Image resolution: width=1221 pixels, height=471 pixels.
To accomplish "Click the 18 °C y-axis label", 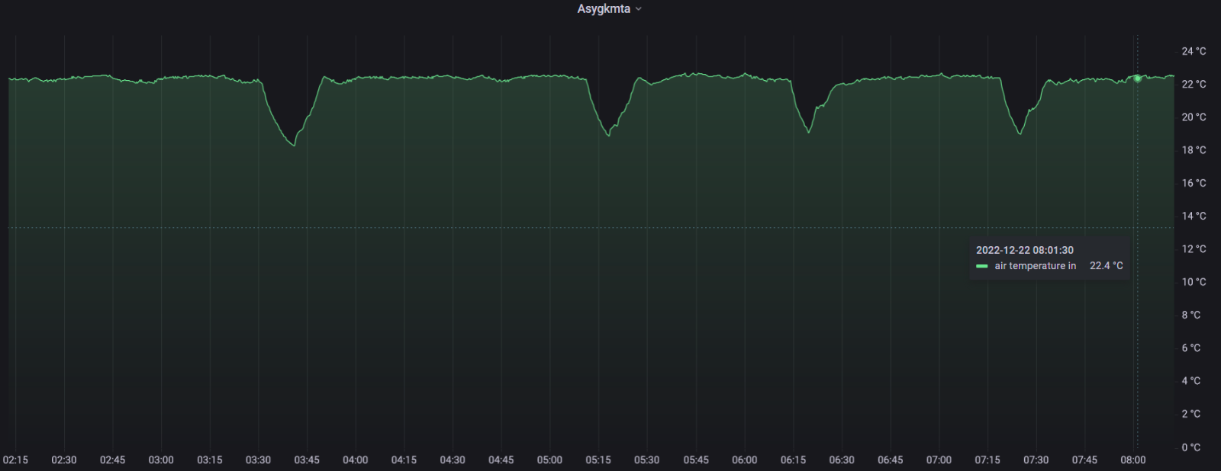I will pyautogui.click(x=1194, y=150).
